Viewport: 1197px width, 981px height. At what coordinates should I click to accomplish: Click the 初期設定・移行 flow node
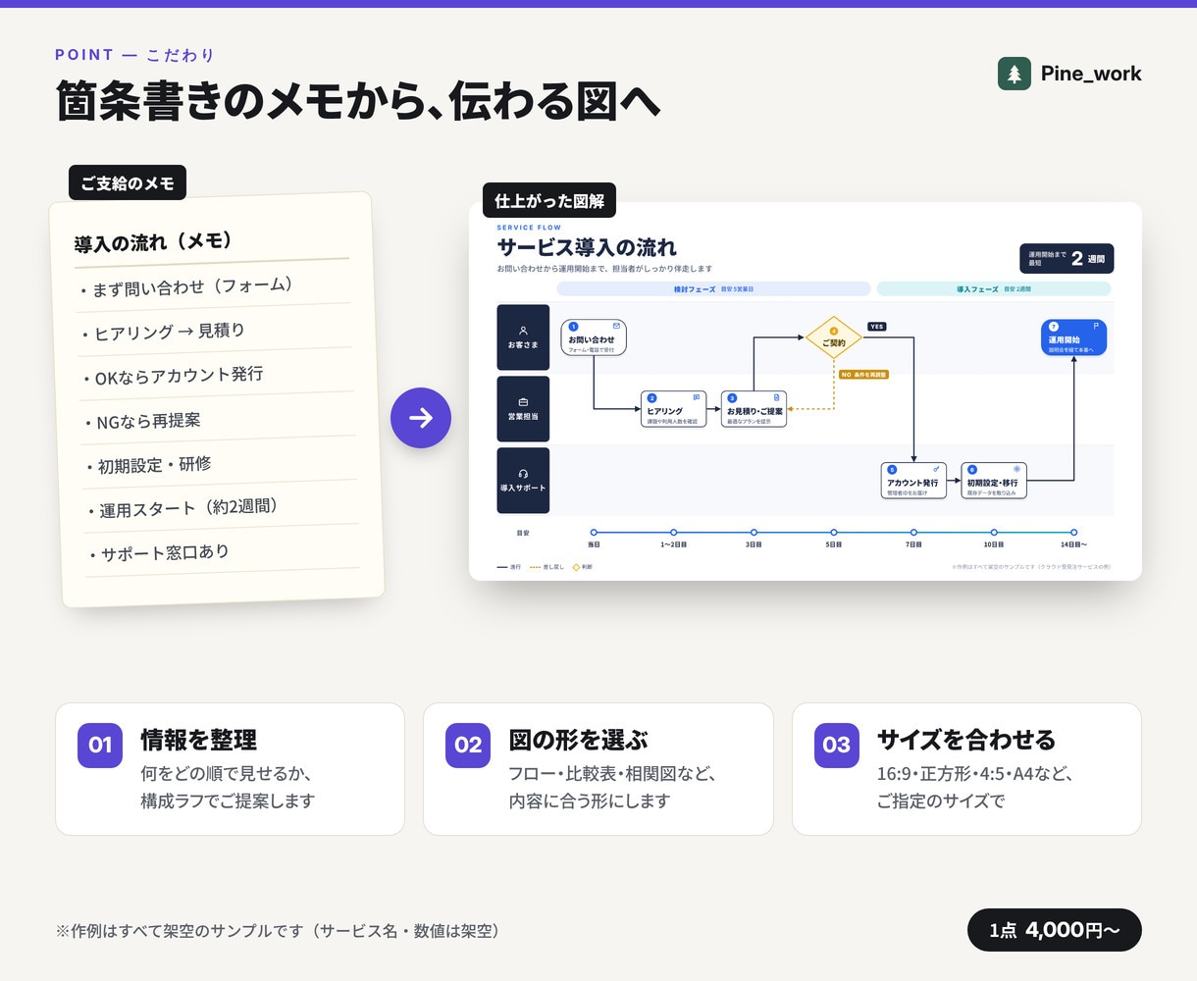[994, 481]
